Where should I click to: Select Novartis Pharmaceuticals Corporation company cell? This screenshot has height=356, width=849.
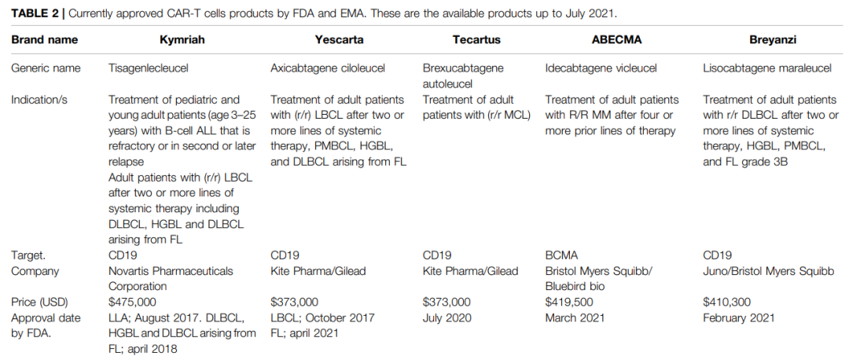coord(170,278)
